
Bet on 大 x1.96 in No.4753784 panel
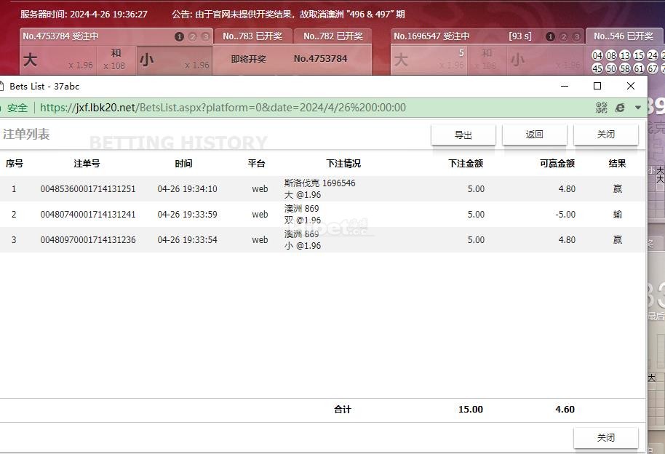tap(58, 60)
